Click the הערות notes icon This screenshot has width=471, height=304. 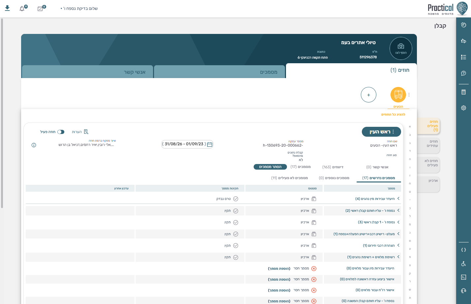86,132
